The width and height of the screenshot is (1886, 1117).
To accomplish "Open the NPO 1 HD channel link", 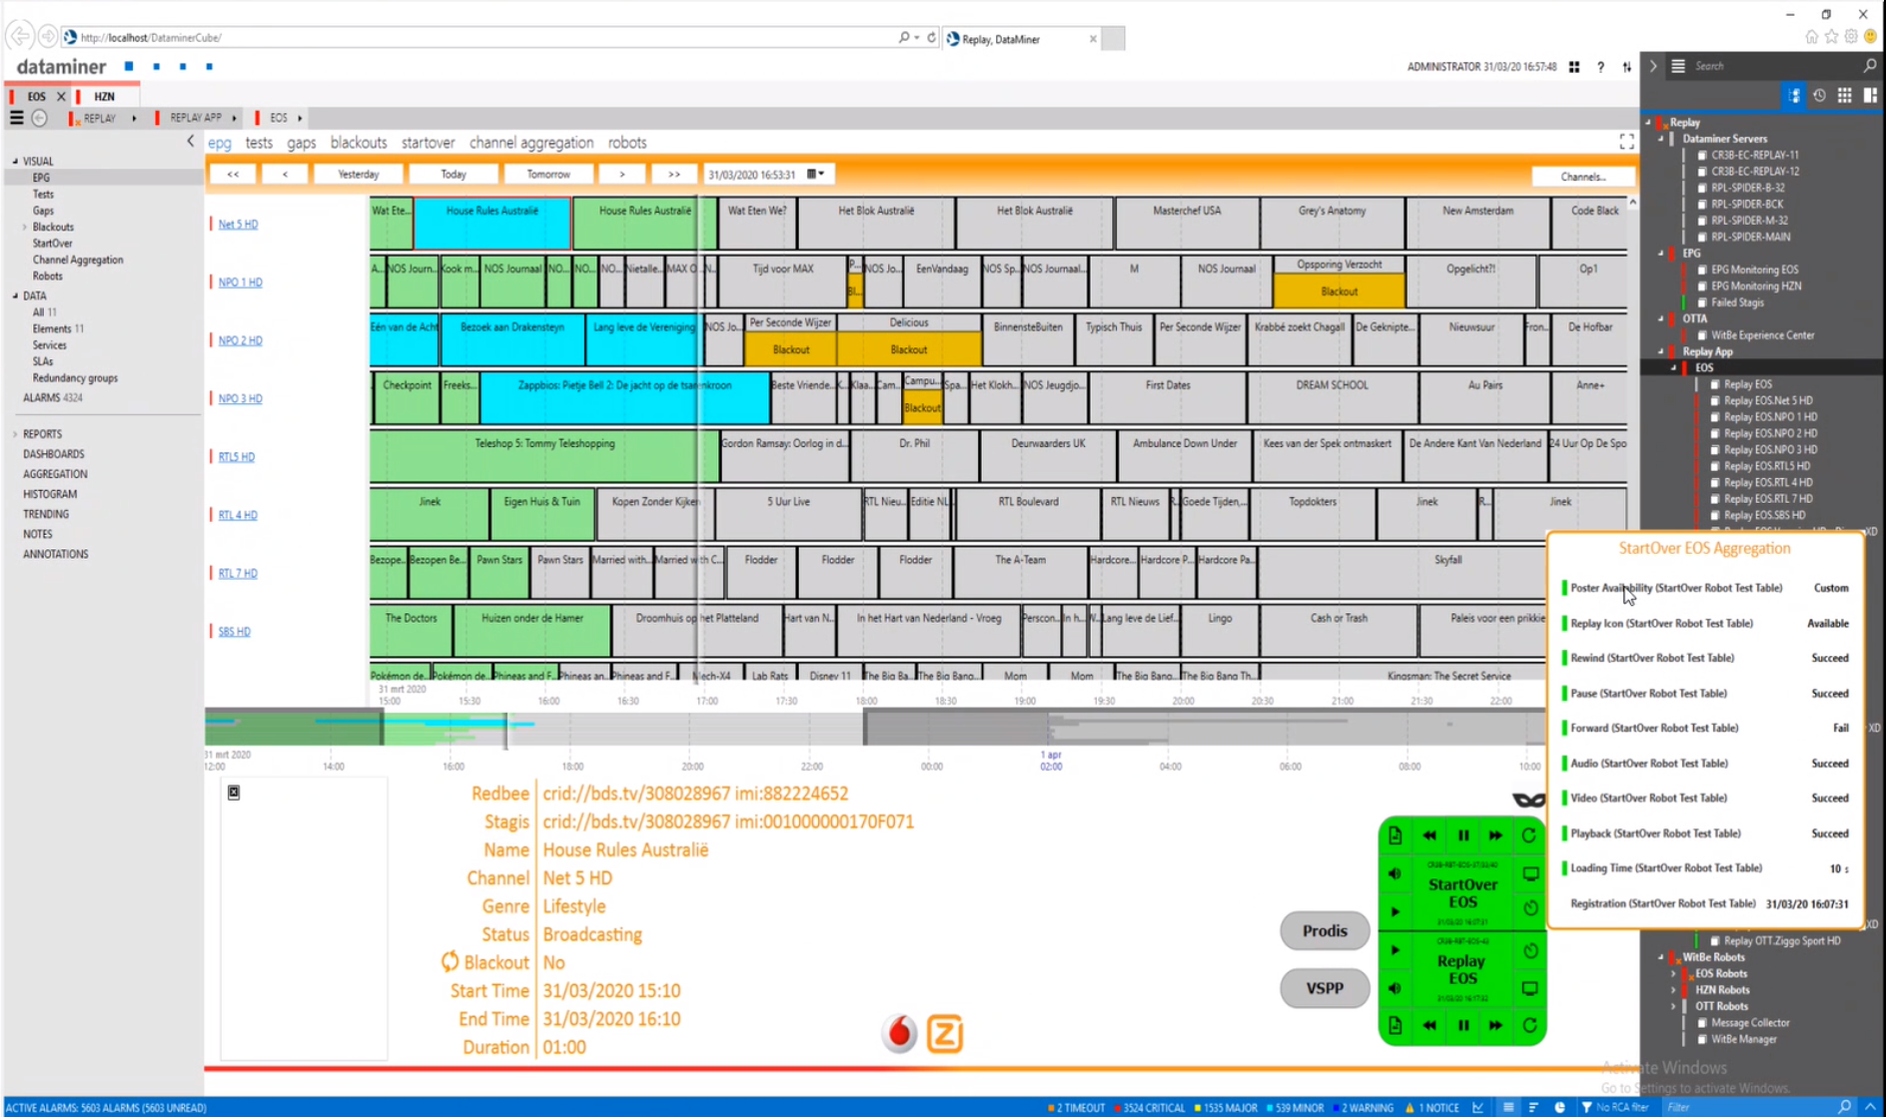I will click(x=240, y=282).
